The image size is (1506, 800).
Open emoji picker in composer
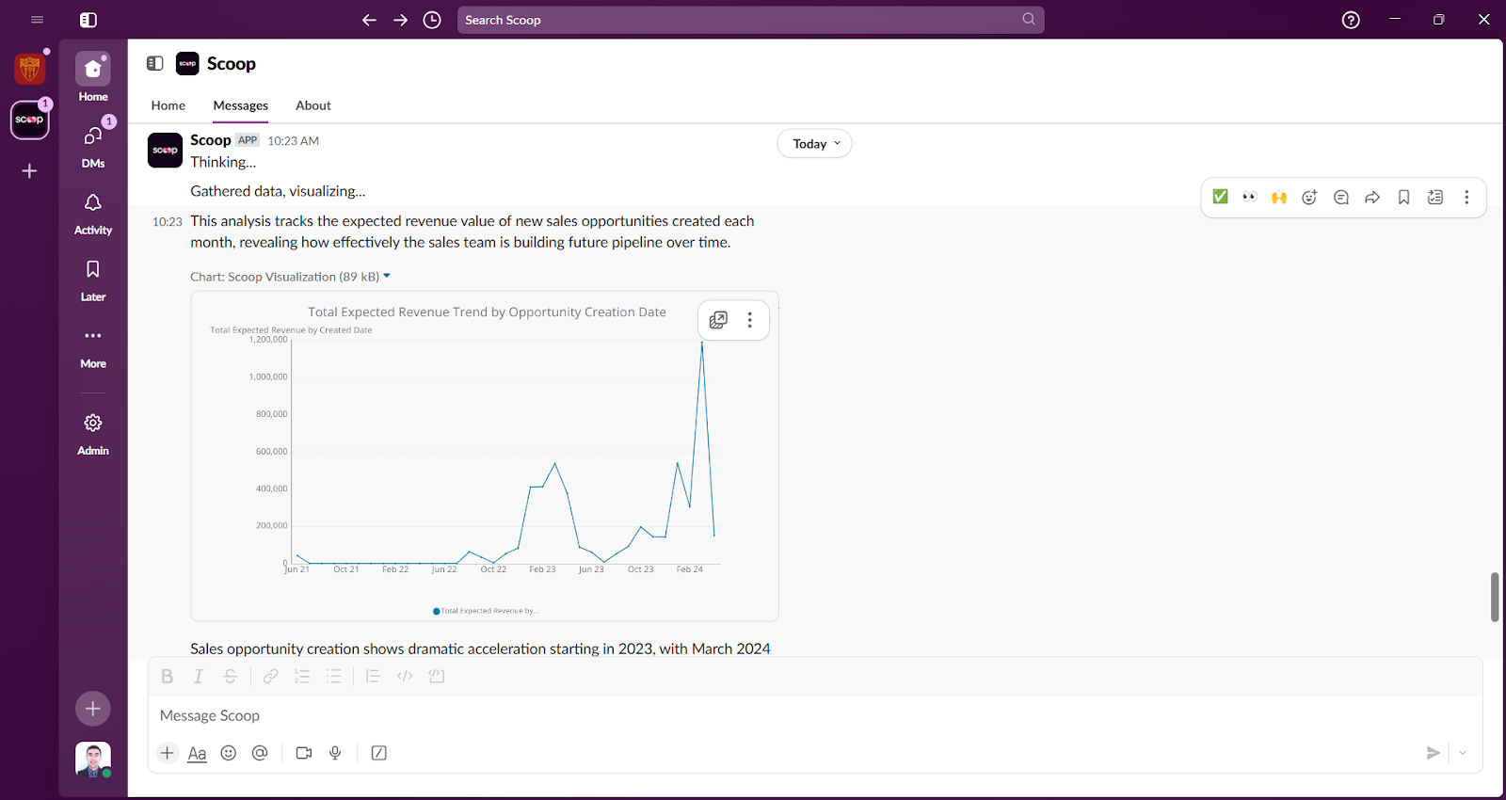click(229, 753)
